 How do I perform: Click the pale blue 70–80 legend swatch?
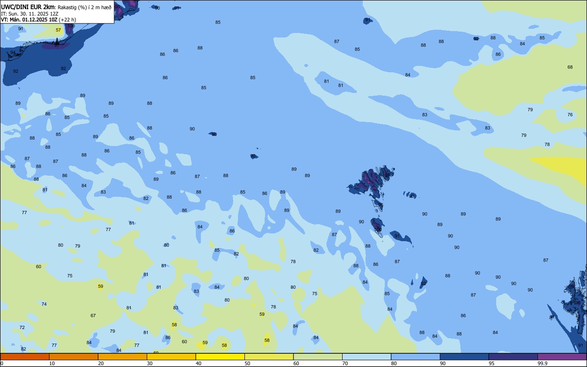(366, 356)
